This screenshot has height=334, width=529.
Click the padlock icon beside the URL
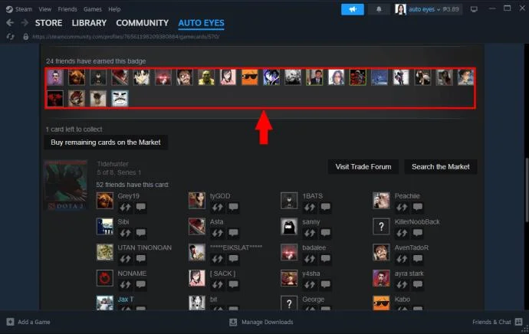tap(25, 37)
